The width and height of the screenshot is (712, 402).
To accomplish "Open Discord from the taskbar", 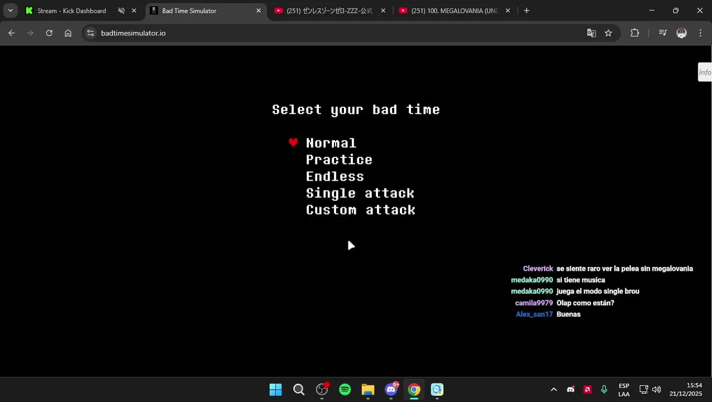I will [391, 389].
